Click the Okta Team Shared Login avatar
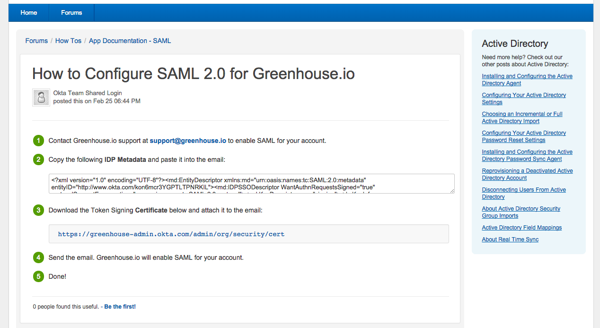The height and width of the screenshot is (328, 600). [41, 98]
